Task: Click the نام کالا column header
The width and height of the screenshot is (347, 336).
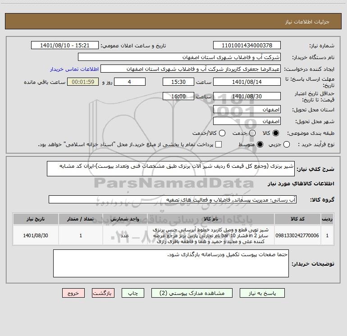Action: pyautogui.click(x=211, y=219)
